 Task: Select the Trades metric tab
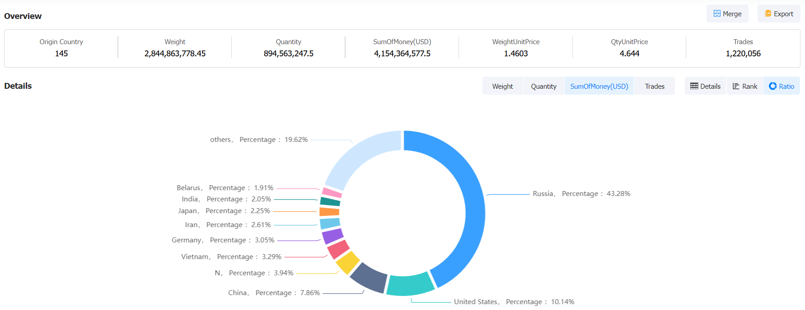coord(655,86)
